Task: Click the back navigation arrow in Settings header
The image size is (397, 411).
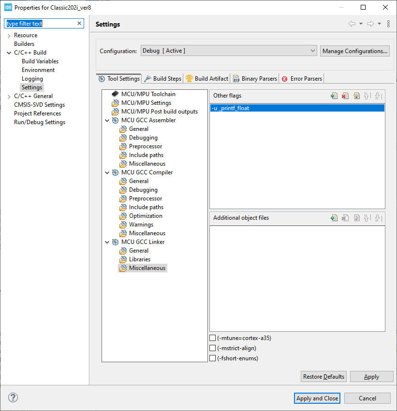Action: [x=352, y=24]
